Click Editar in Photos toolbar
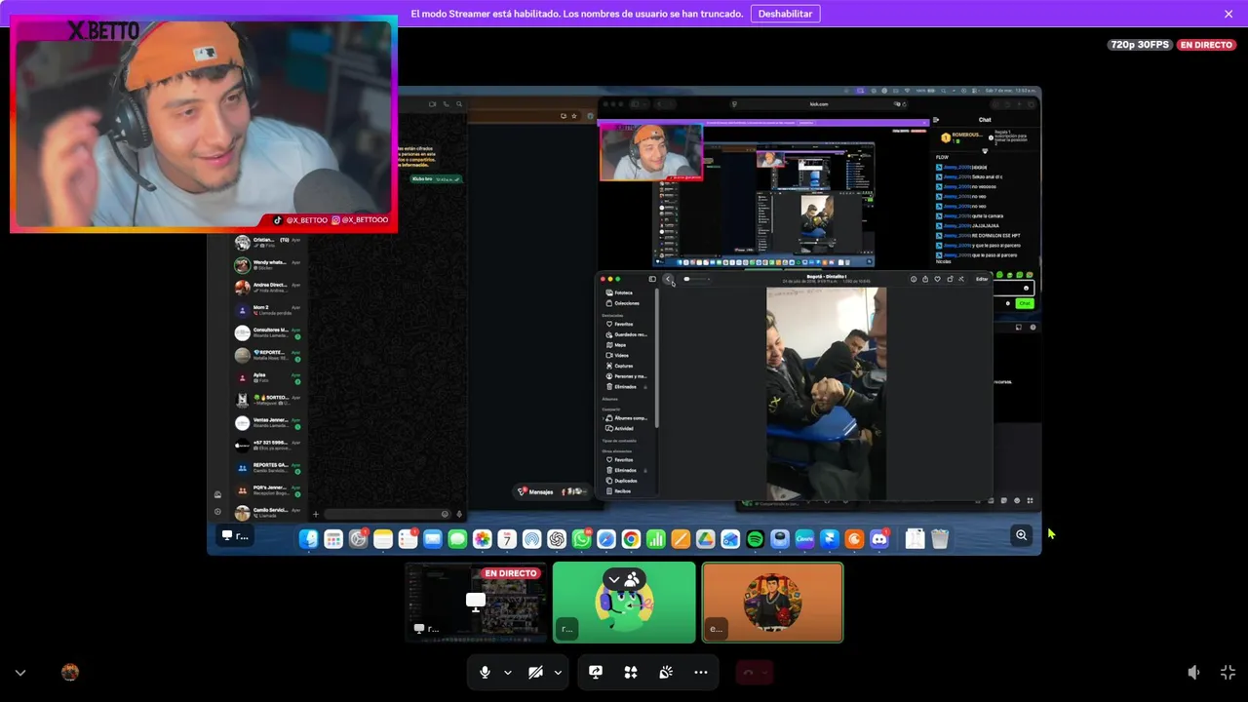1248x702 pixels. pyautogui.click(x=982, y=279)
